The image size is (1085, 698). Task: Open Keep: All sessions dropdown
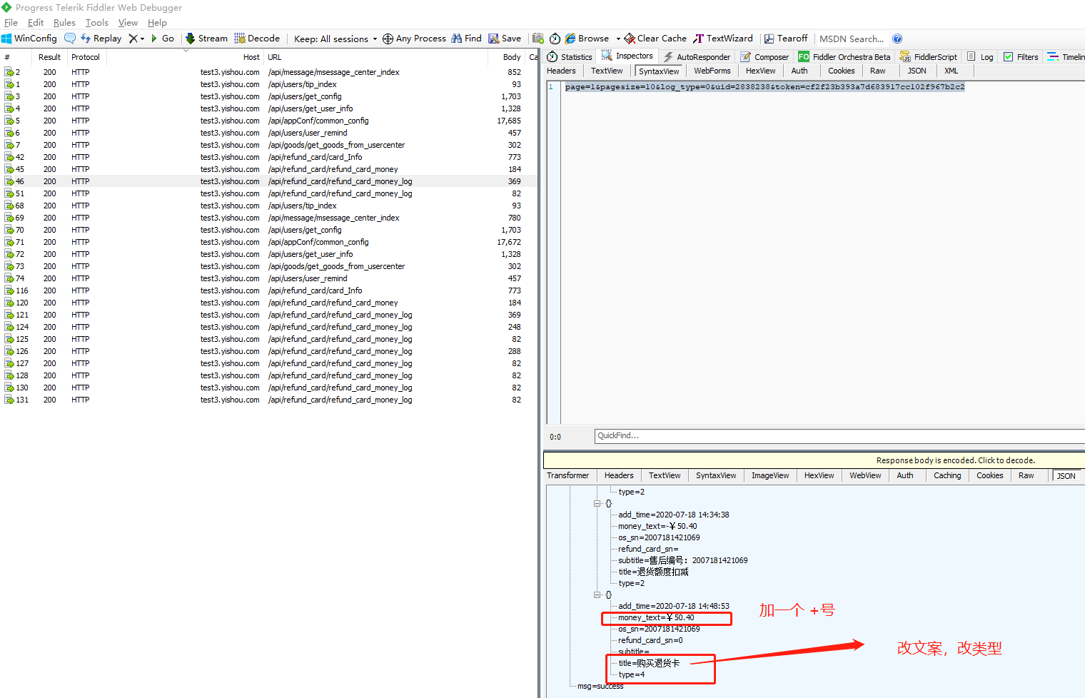335,39
